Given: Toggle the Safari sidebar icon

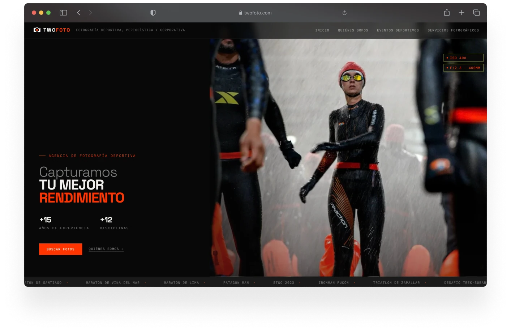Looking at the screenshot, I should click(x=63, y=13).
